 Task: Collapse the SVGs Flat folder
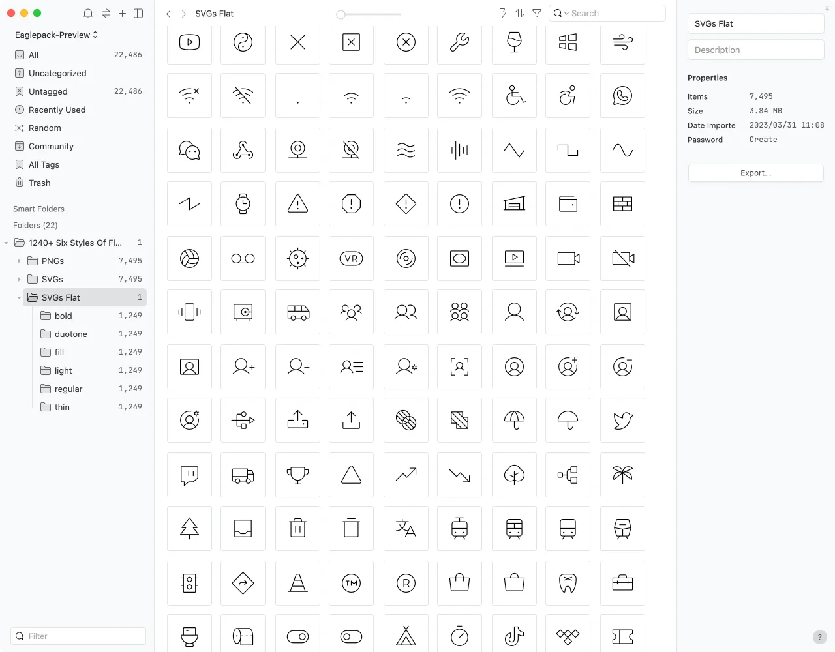tap(19, 297)
